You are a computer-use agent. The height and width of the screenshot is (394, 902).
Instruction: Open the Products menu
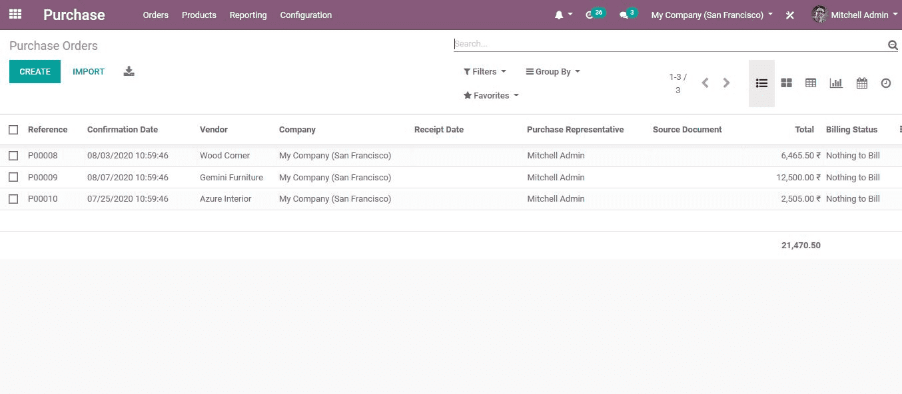(x=199, y=15)
